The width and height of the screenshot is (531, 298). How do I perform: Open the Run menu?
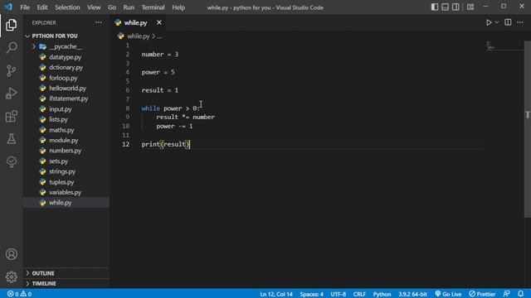click(129, 7)
